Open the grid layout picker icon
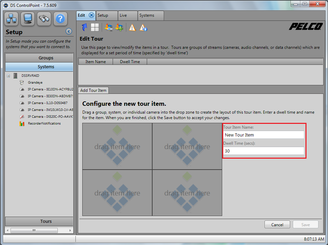 95,27
